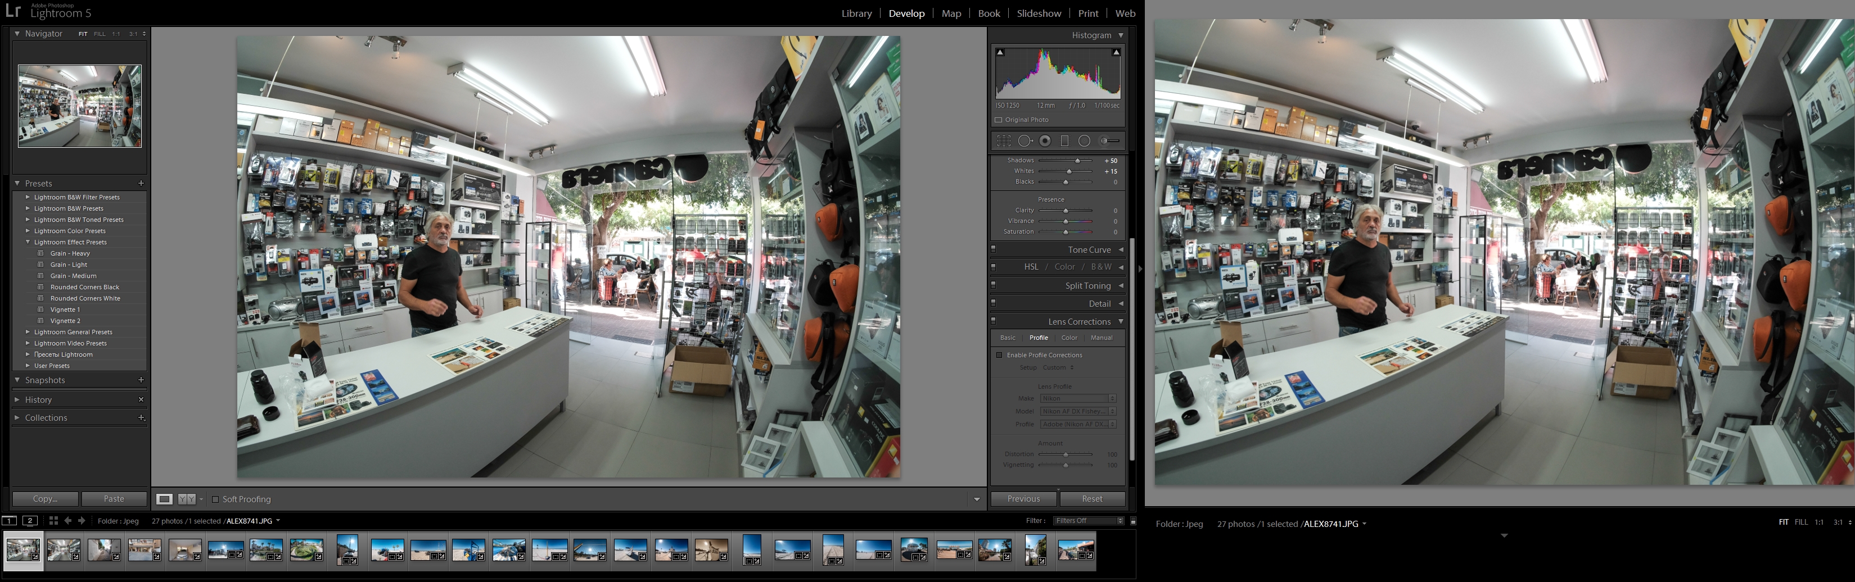Toggle Detail panel on/off switch
The image size is (1855, 582).
point(994,303)
